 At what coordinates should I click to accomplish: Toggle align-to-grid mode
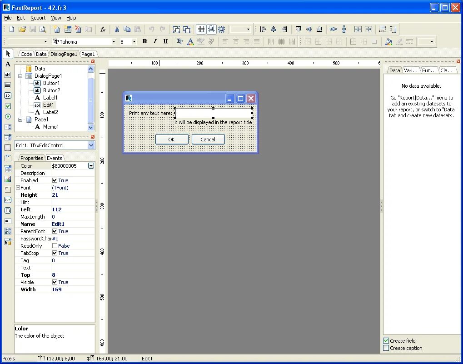click(211, 29)
